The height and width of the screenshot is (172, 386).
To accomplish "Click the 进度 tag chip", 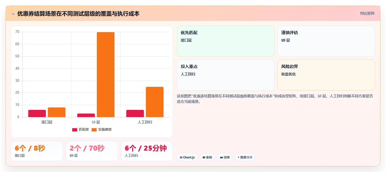I will (x=225, y=157).
